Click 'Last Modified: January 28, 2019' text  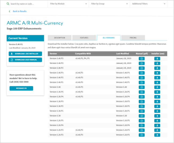(22, 48)
